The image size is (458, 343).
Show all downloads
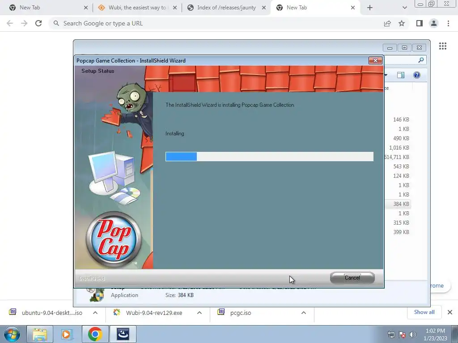click(424, 312)
